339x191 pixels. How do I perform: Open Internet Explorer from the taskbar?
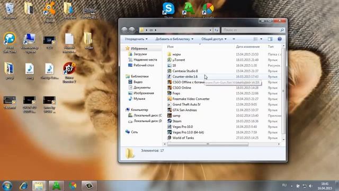point(23,186)
